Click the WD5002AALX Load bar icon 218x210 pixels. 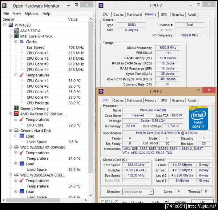pos(22,191)
